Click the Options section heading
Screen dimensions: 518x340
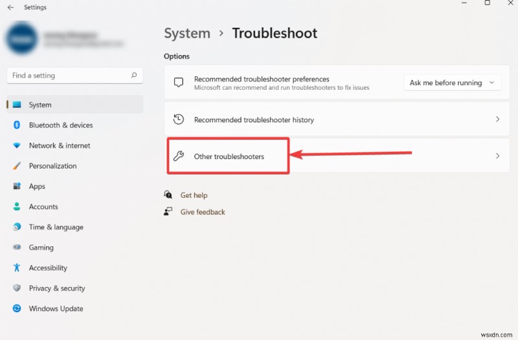click(177, 56)
